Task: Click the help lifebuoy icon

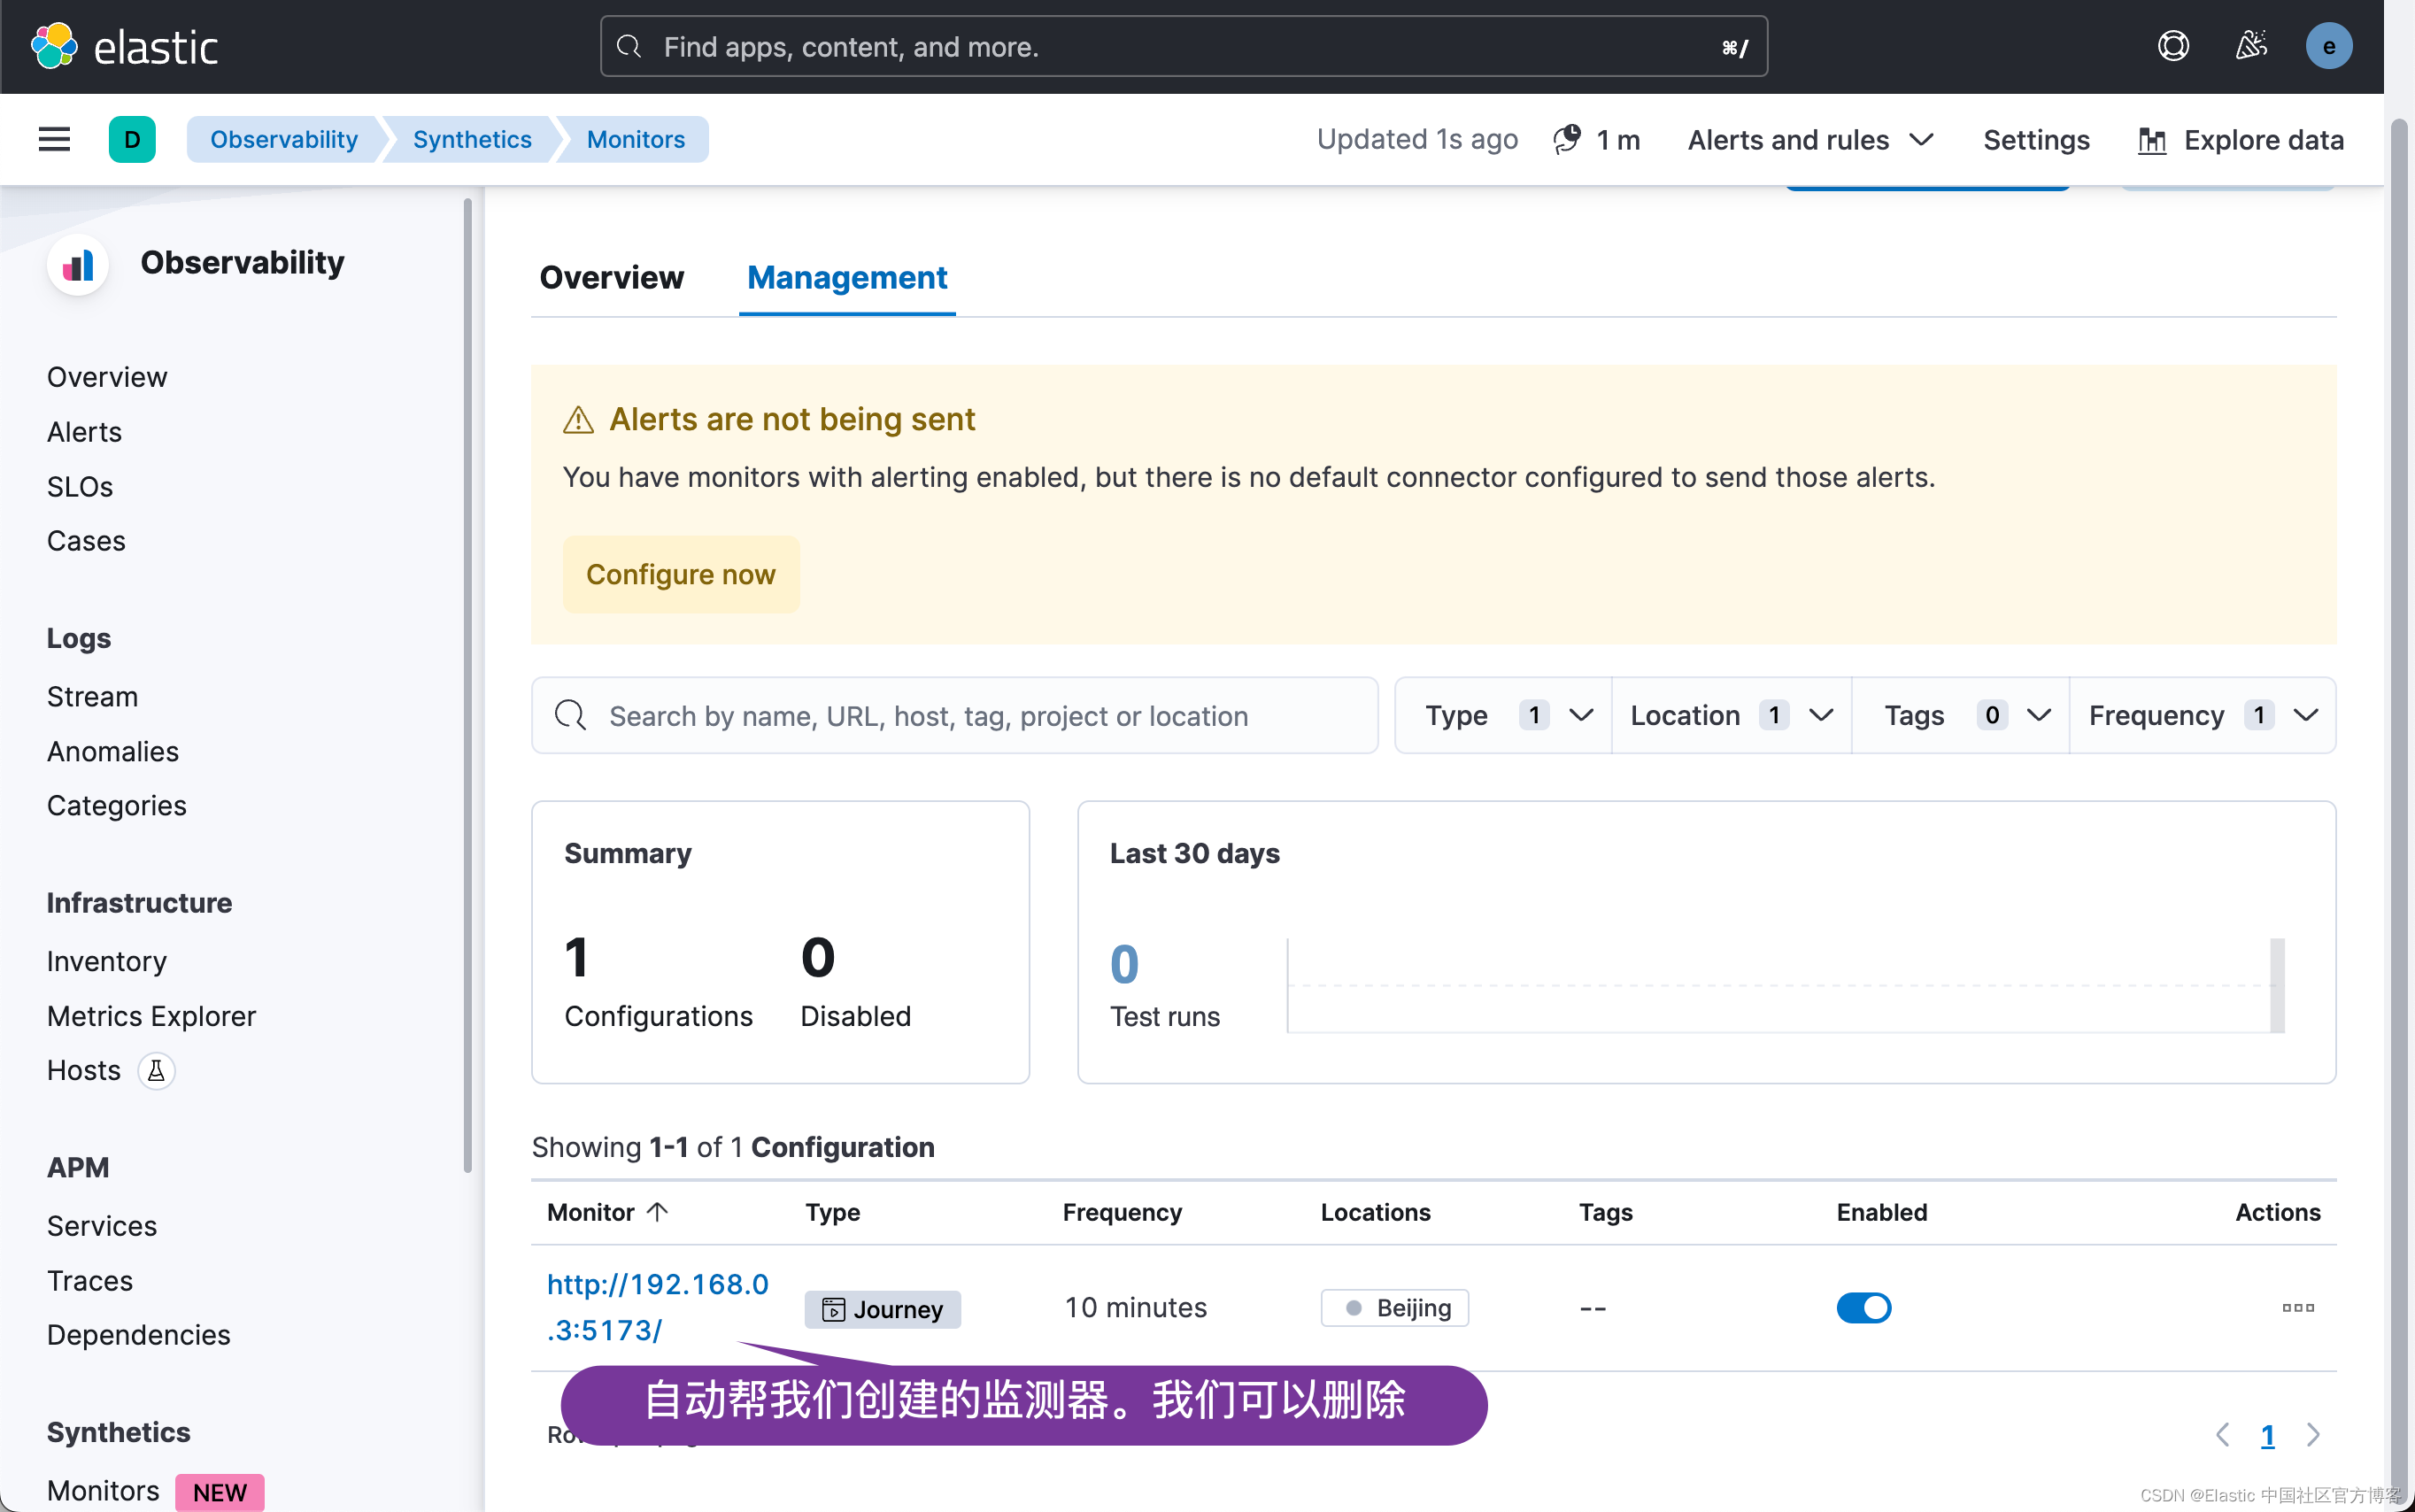Action: (2173, 46)
